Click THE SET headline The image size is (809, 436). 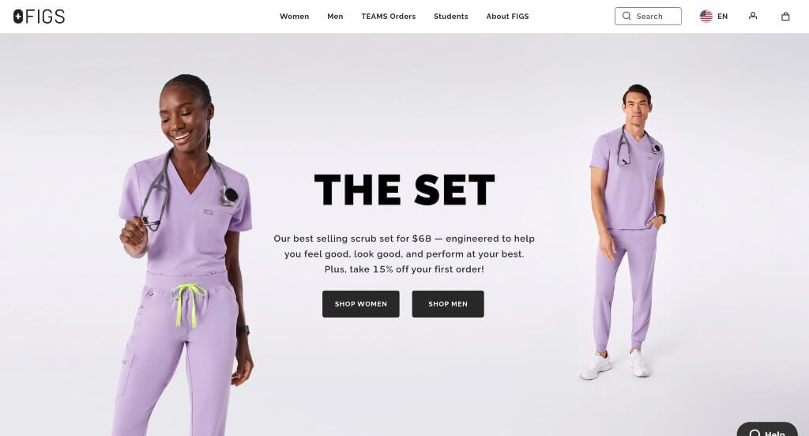pos(404,190)
